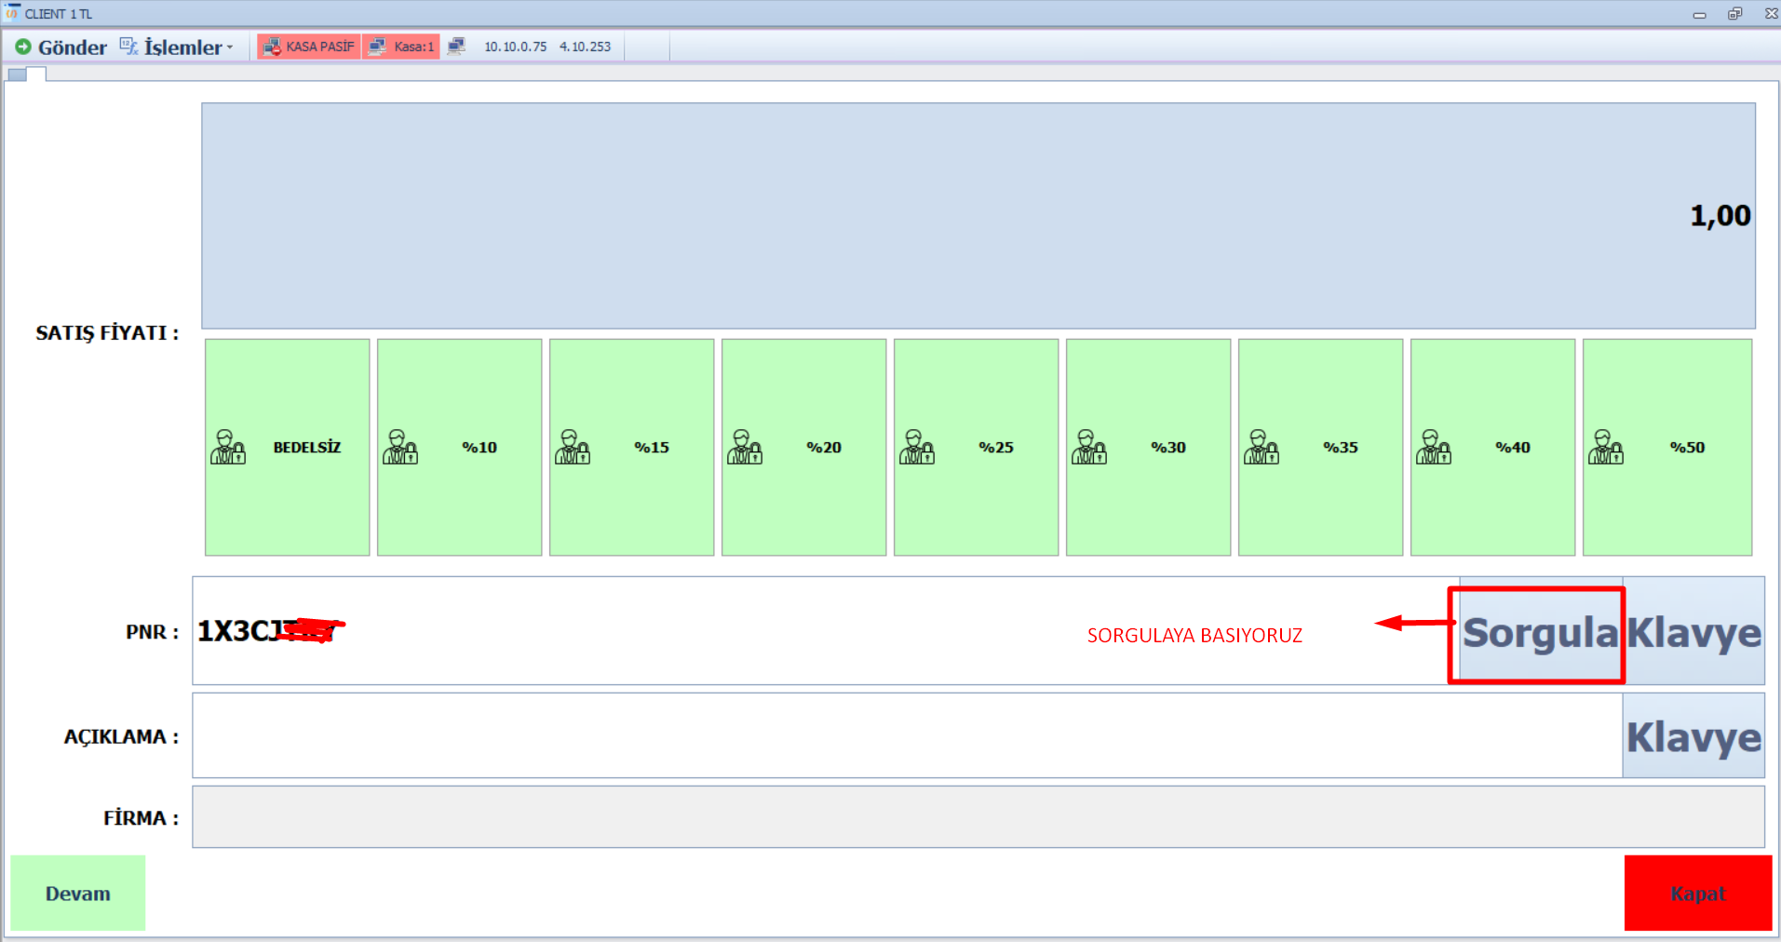Image resolution: width=1781 pixels, height=942 pixels.
Task: Select the %40 discount tile
Action: (x=1492, y=447)
